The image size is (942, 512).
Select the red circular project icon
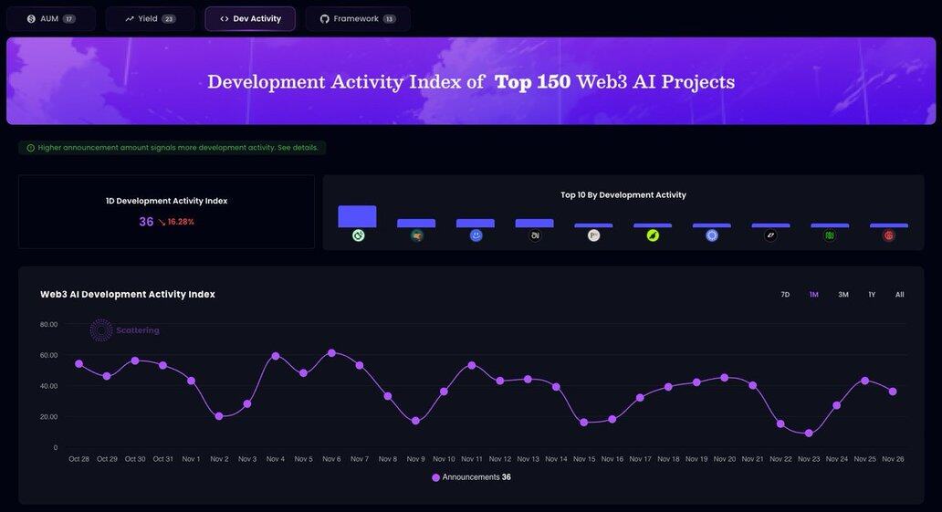tap(889, 235)
